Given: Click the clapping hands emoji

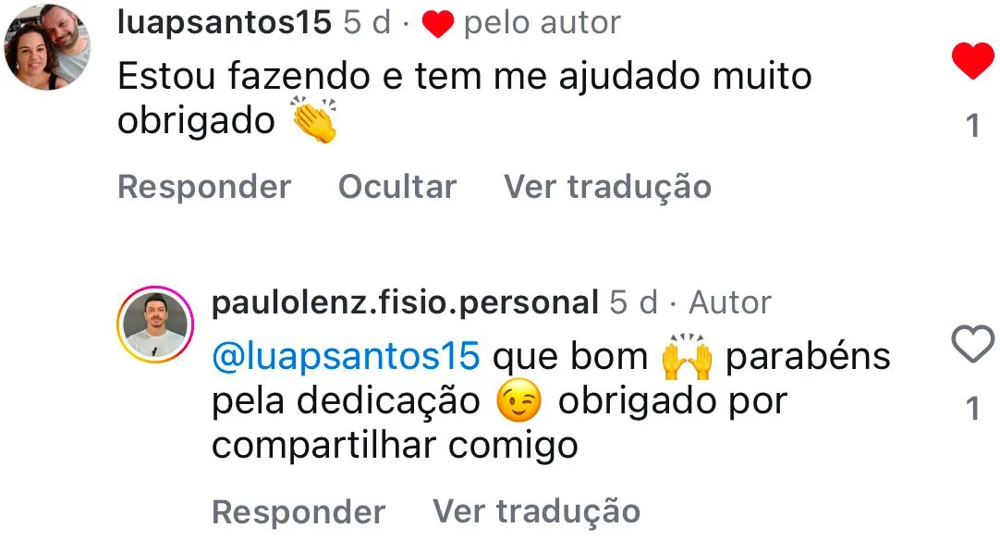Looking at the screenshot, I should 314,119.
